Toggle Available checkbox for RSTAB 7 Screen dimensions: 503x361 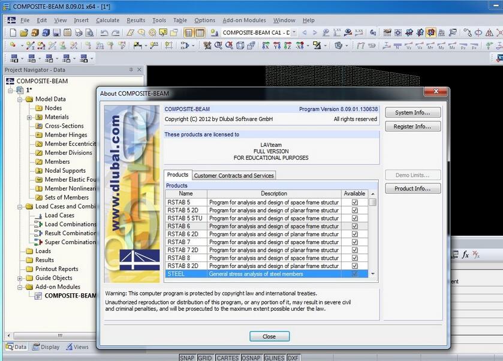coord(354,242)
